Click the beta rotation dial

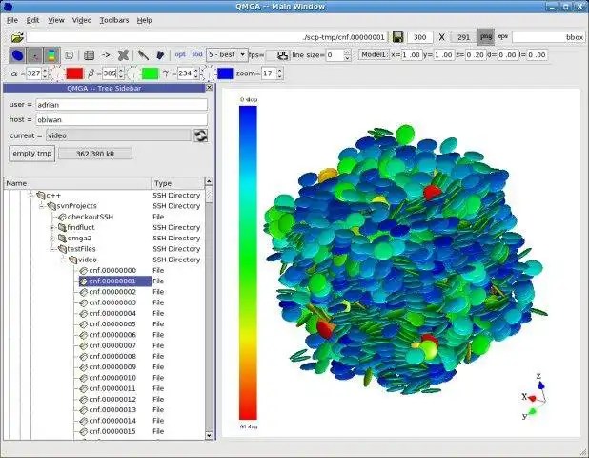point(133,73)
